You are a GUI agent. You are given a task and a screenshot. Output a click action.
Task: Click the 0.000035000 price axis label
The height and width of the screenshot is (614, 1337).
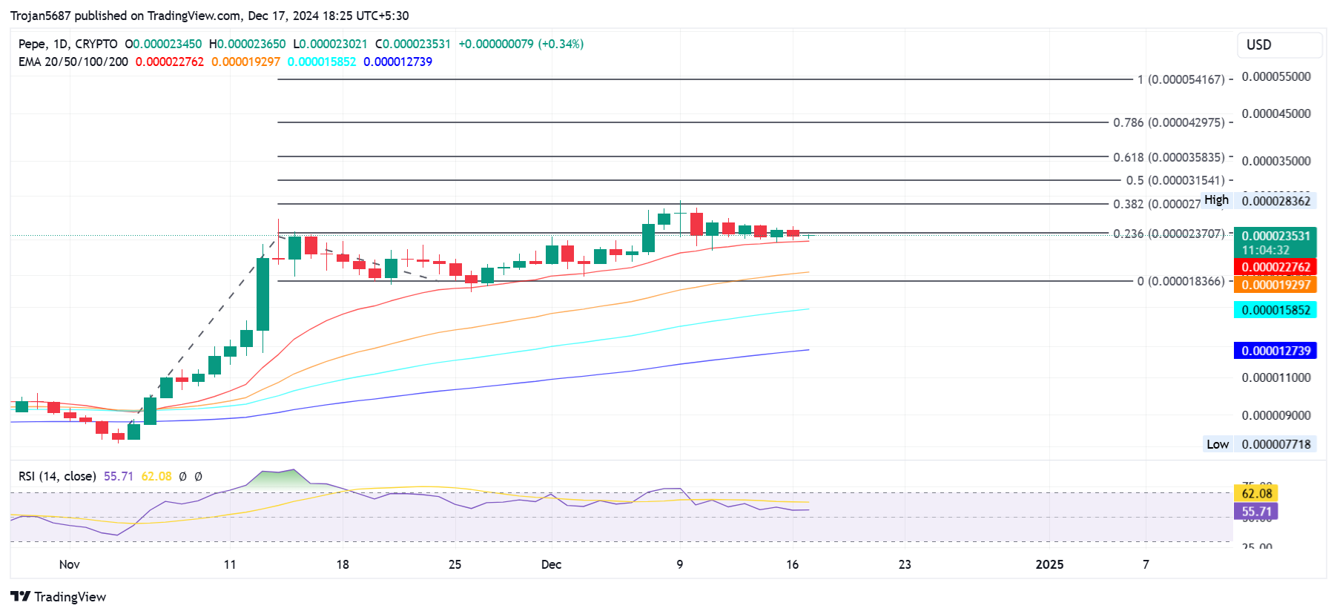1276,161
